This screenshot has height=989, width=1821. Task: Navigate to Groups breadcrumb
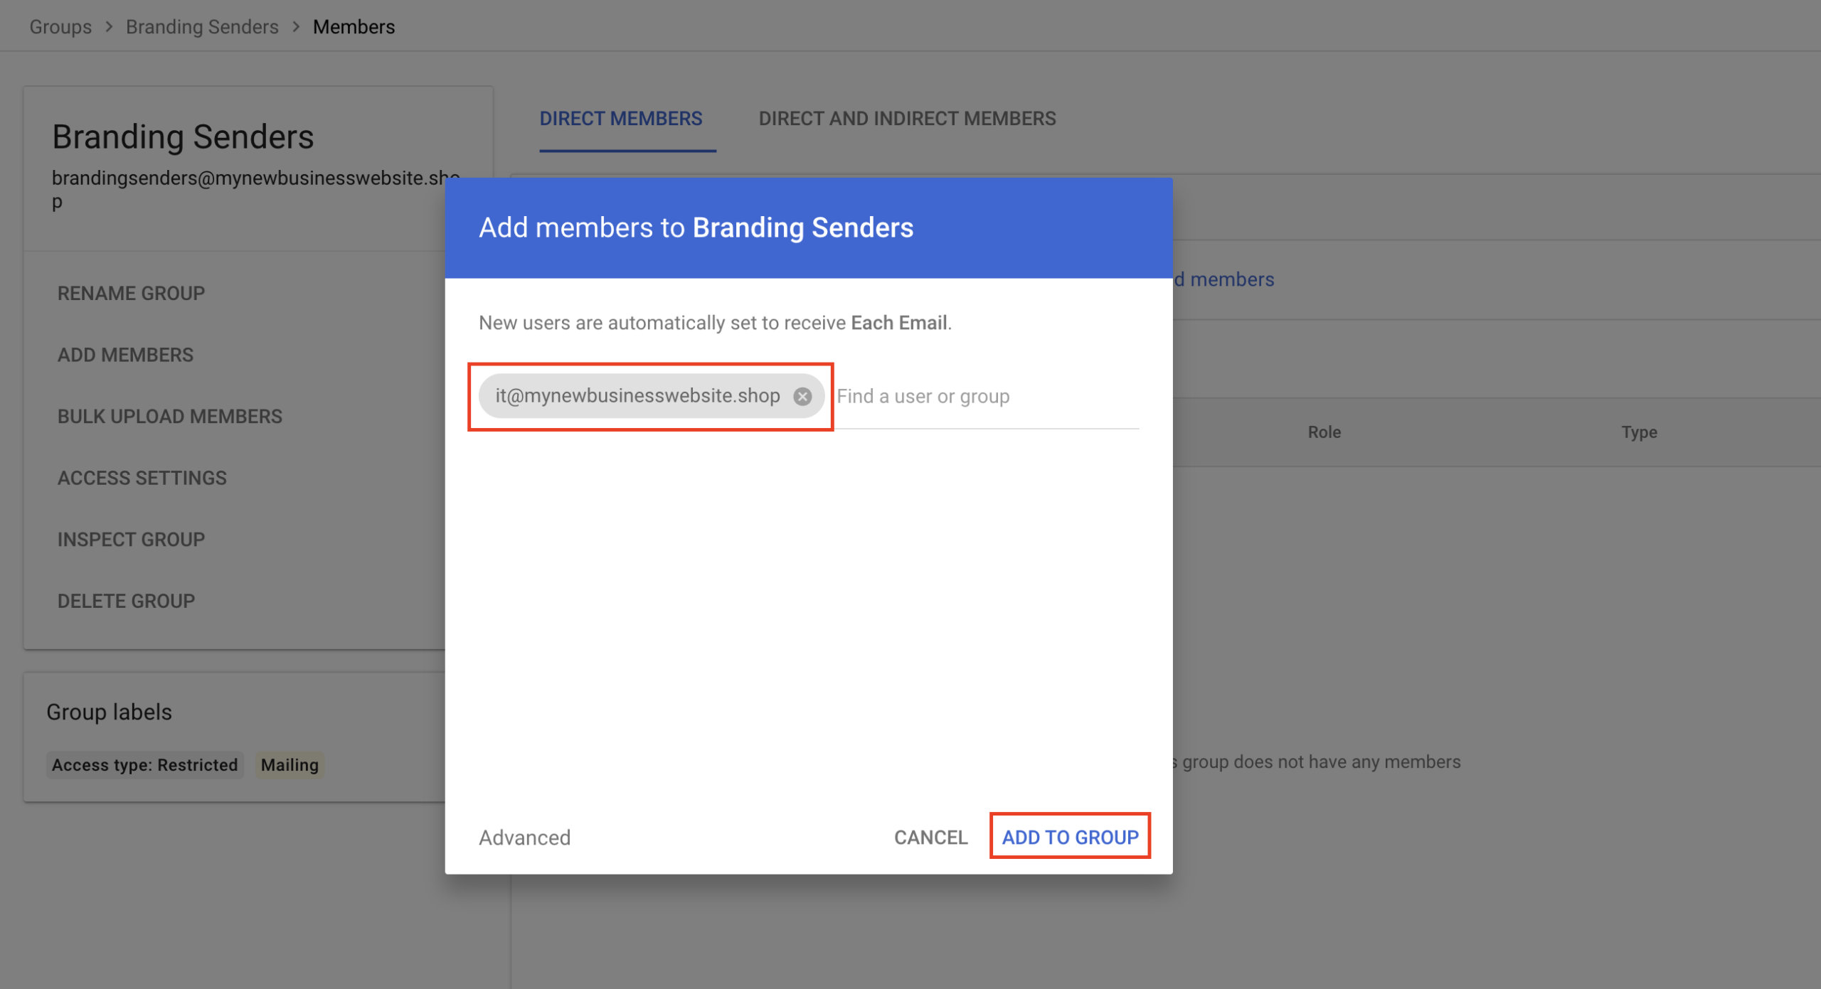point(60,27)
